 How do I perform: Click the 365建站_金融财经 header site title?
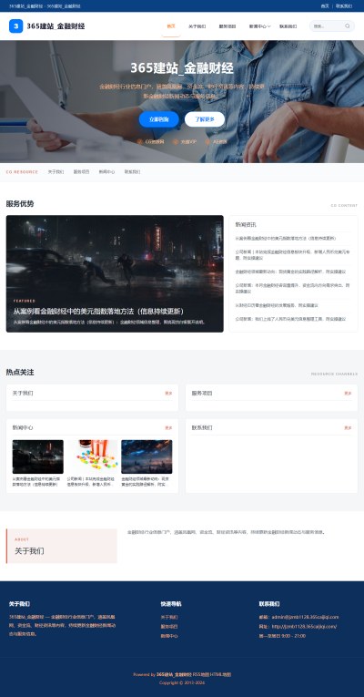pyautogui.click(x=56, y=26)
